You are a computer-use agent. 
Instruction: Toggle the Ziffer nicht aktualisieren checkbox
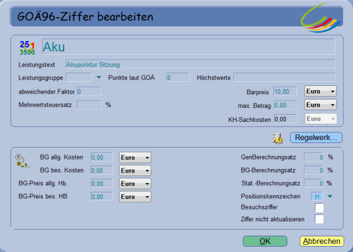pyautogui.click(x=319, y=219)
